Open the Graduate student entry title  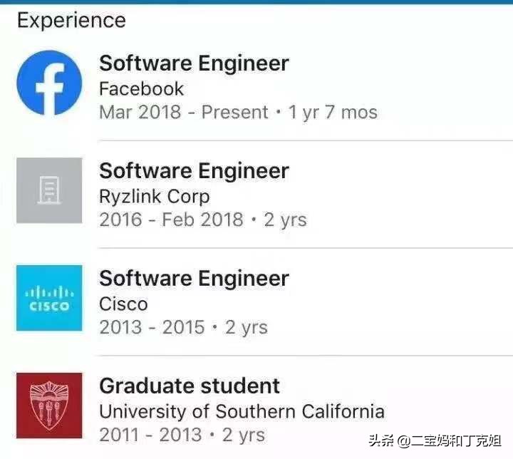coord(190,386)
